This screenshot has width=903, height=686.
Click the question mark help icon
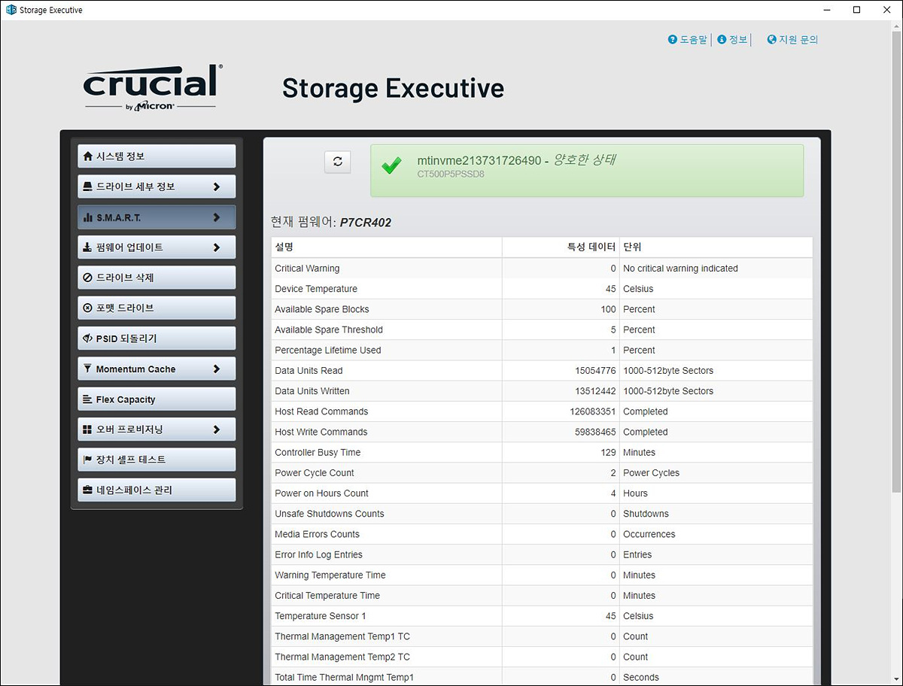click(673, 39)
